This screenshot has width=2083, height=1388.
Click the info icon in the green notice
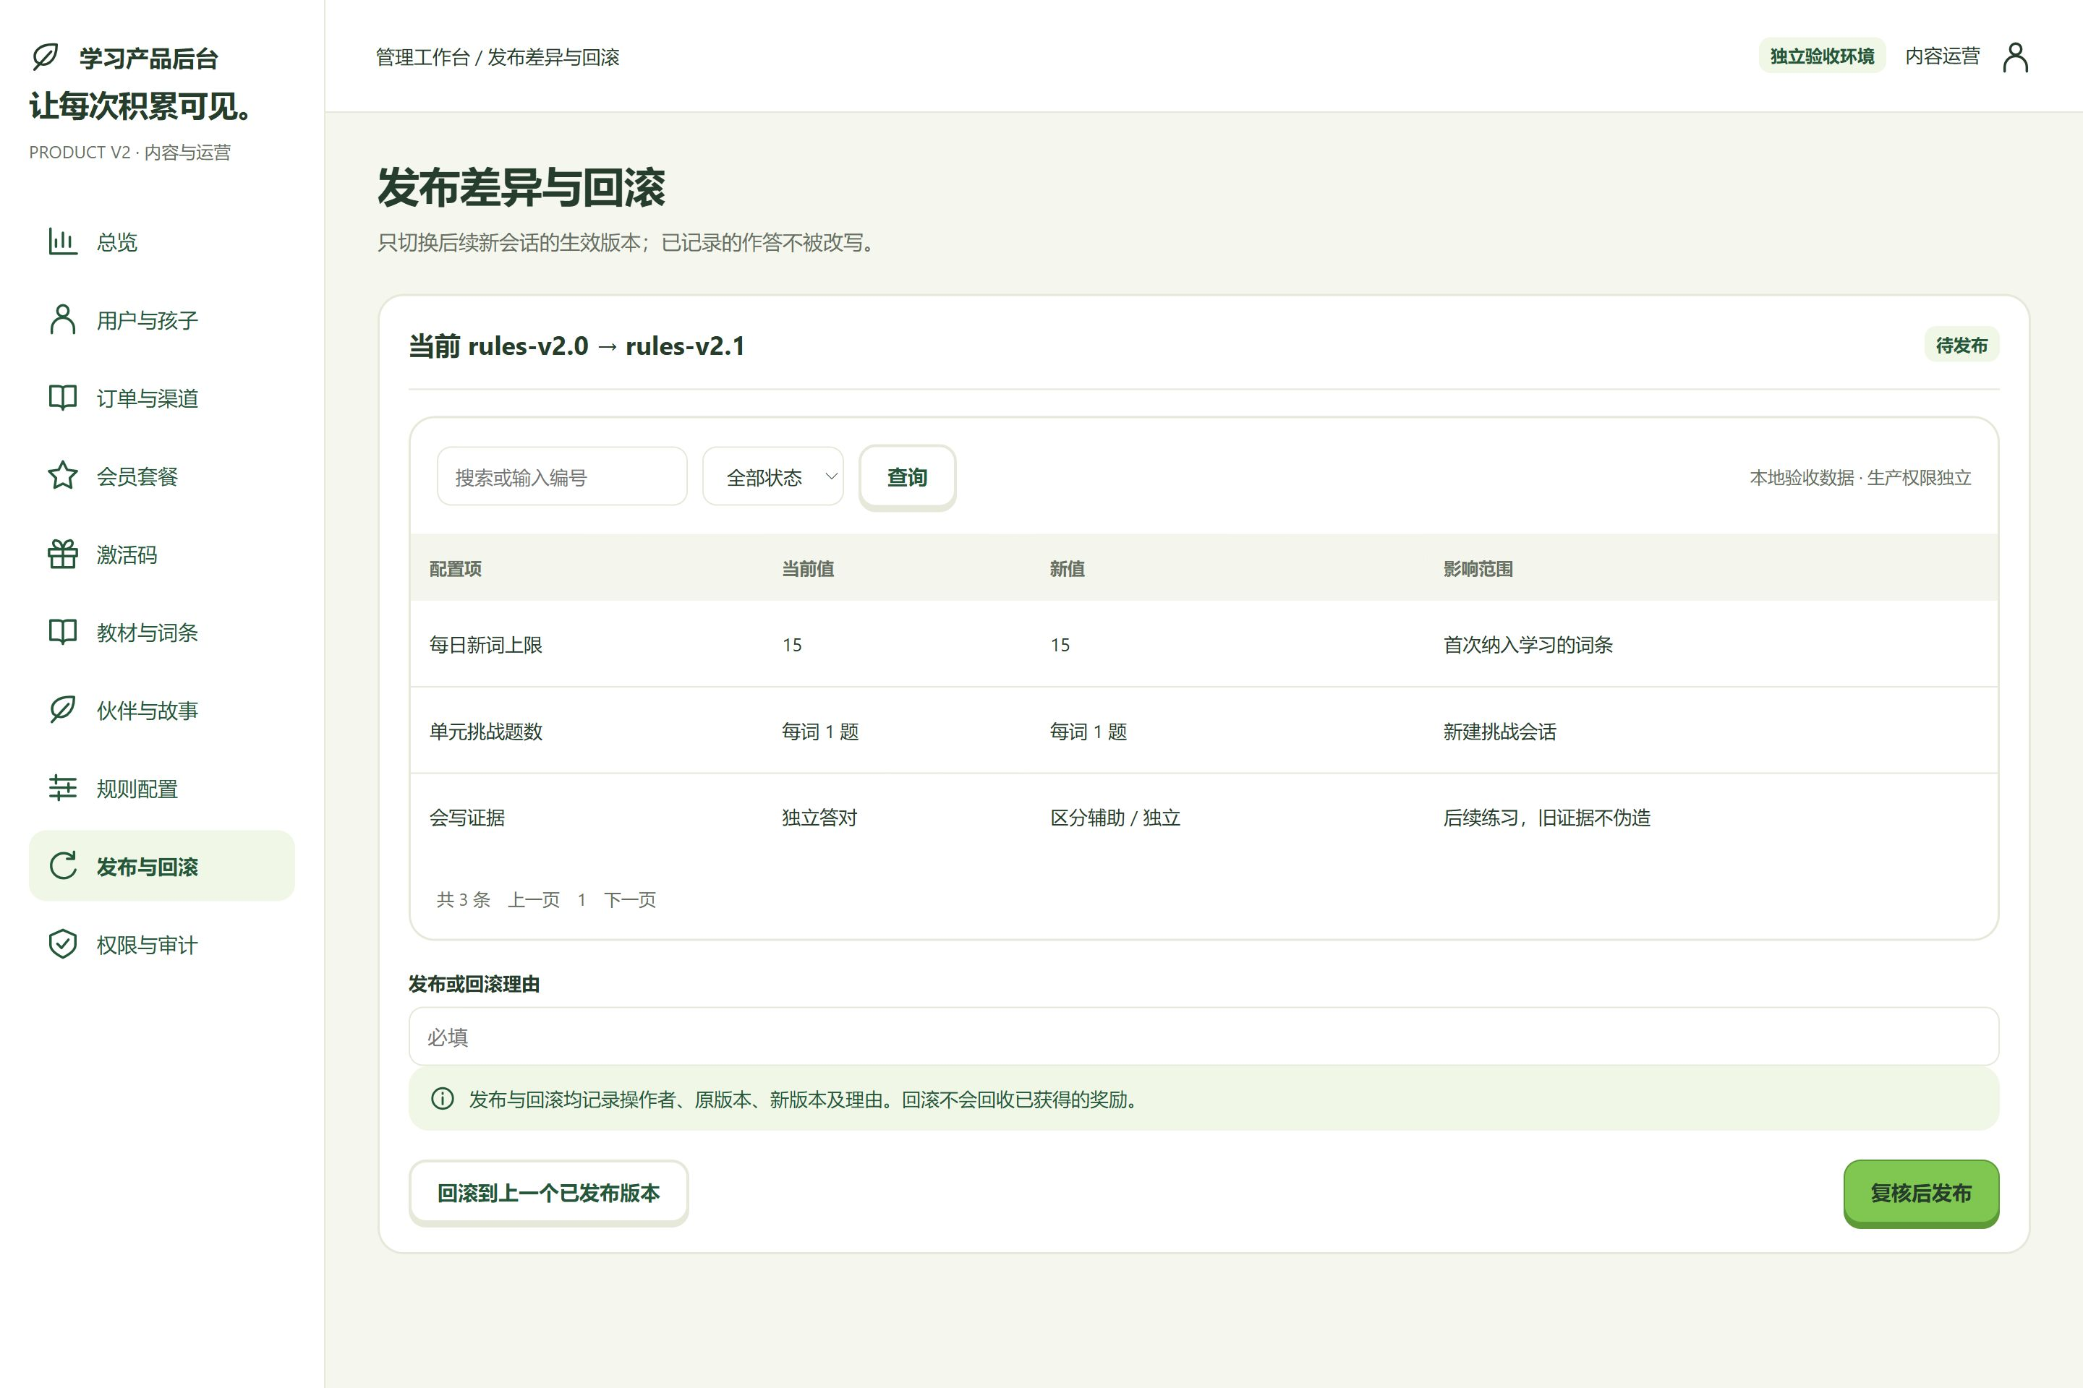click(442, 1099)
